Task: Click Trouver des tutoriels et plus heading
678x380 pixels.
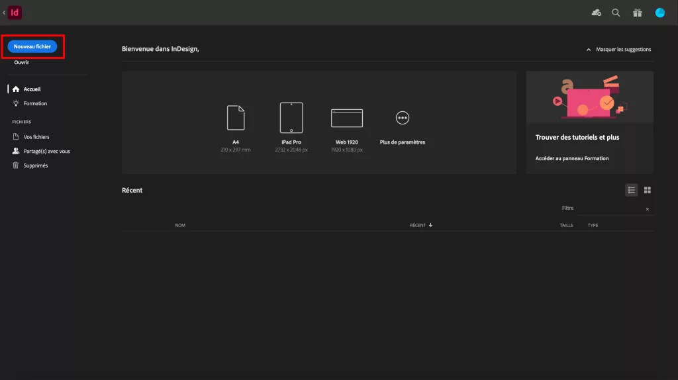Action: tap(577, 137)
